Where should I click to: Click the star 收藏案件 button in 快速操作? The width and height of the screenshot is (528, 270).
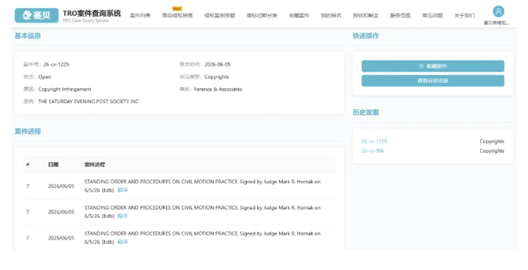pyautogui.click(x=433, y=66)
